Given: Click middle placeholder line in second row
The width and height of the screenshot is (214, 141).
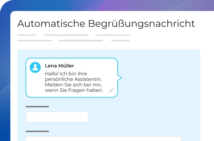Looking at the screenshot, I should tap(81, 41).
